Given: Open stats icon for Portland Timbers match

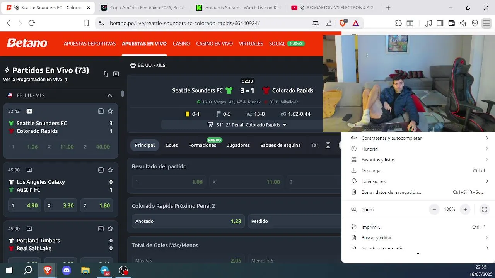Looking at the screenshot, I should [x=101, y=229].
